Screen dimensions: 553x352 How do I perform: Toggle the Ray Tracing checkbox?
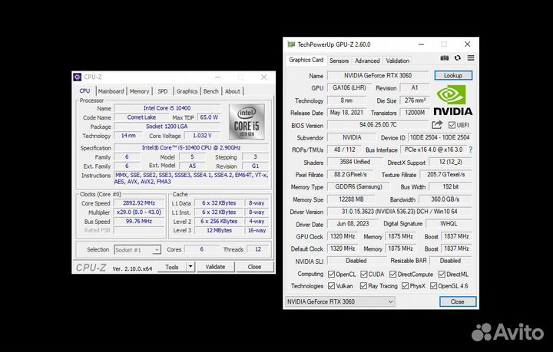tap(363, 286)
